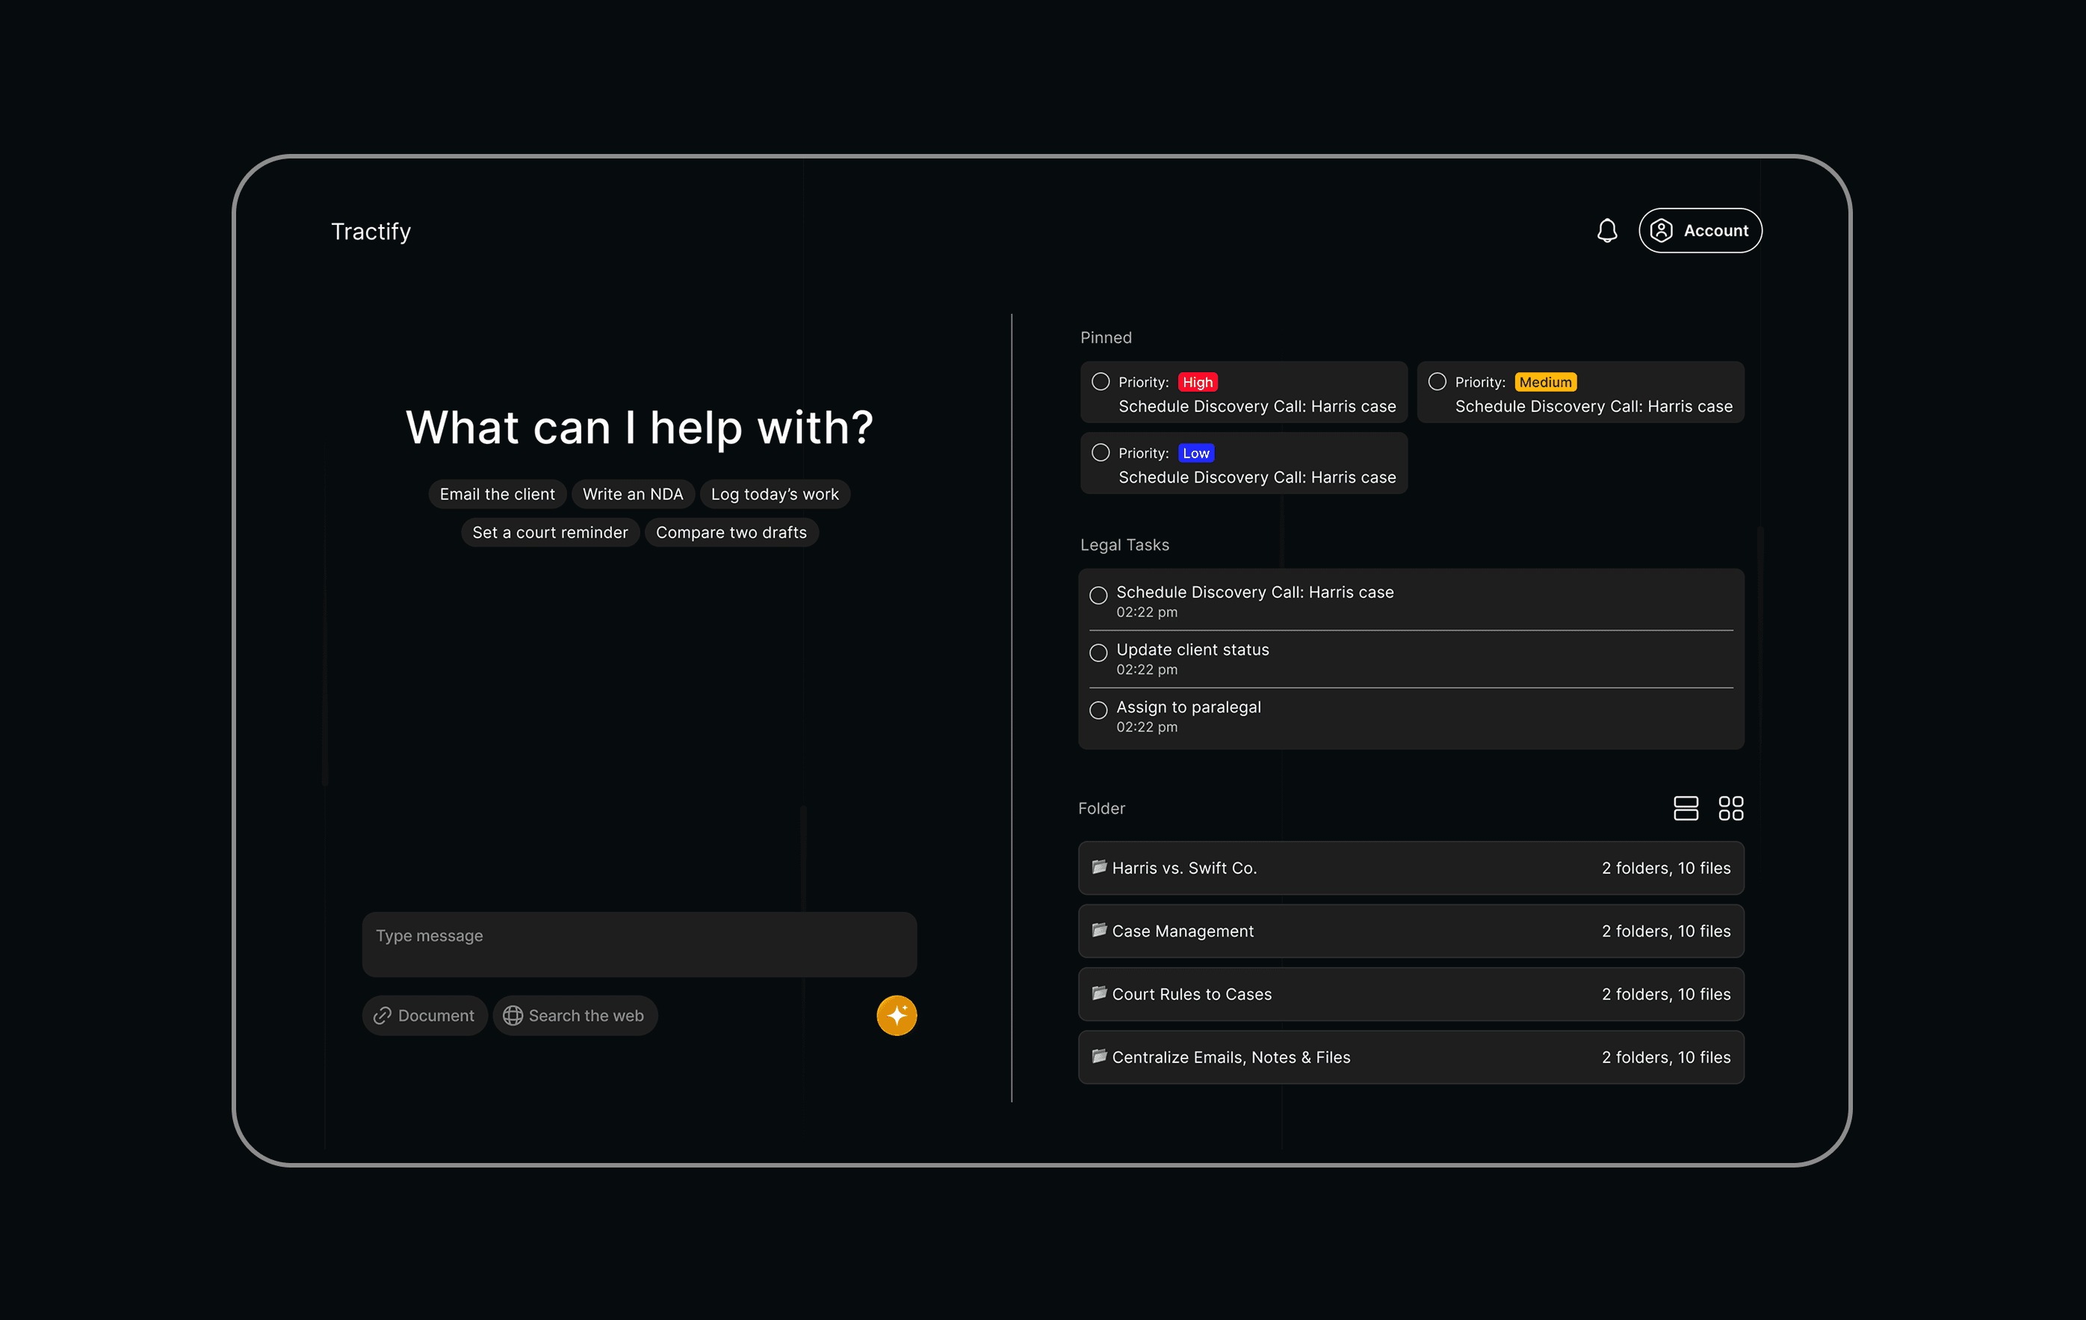Click the orange sparkle send button
The image size is (2086, 1320).
pyautogui.click(x=896, y=1015)
